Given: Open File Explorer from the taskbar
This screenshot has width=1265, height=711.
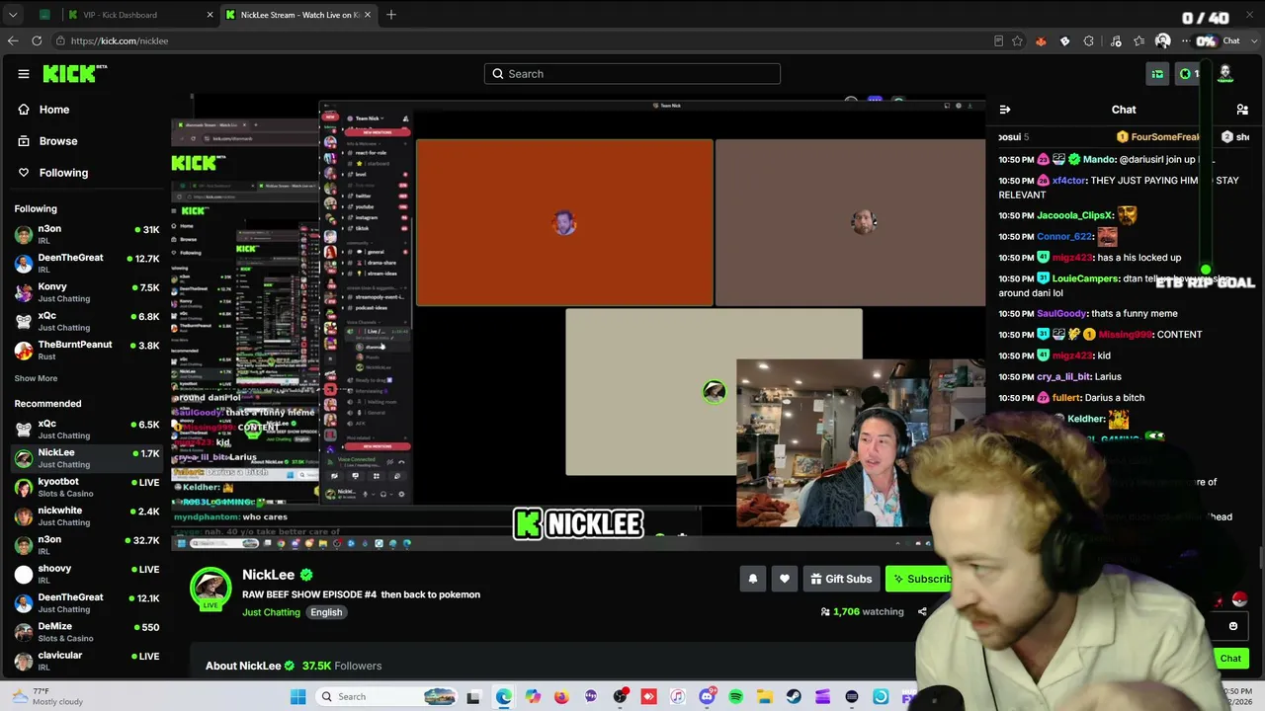Looking at the screenshot, I should coord(765,697).
